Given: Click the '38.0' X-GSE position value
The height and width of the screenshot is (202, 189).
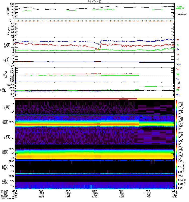Looking at the screenshot, I should pos(15,191).
